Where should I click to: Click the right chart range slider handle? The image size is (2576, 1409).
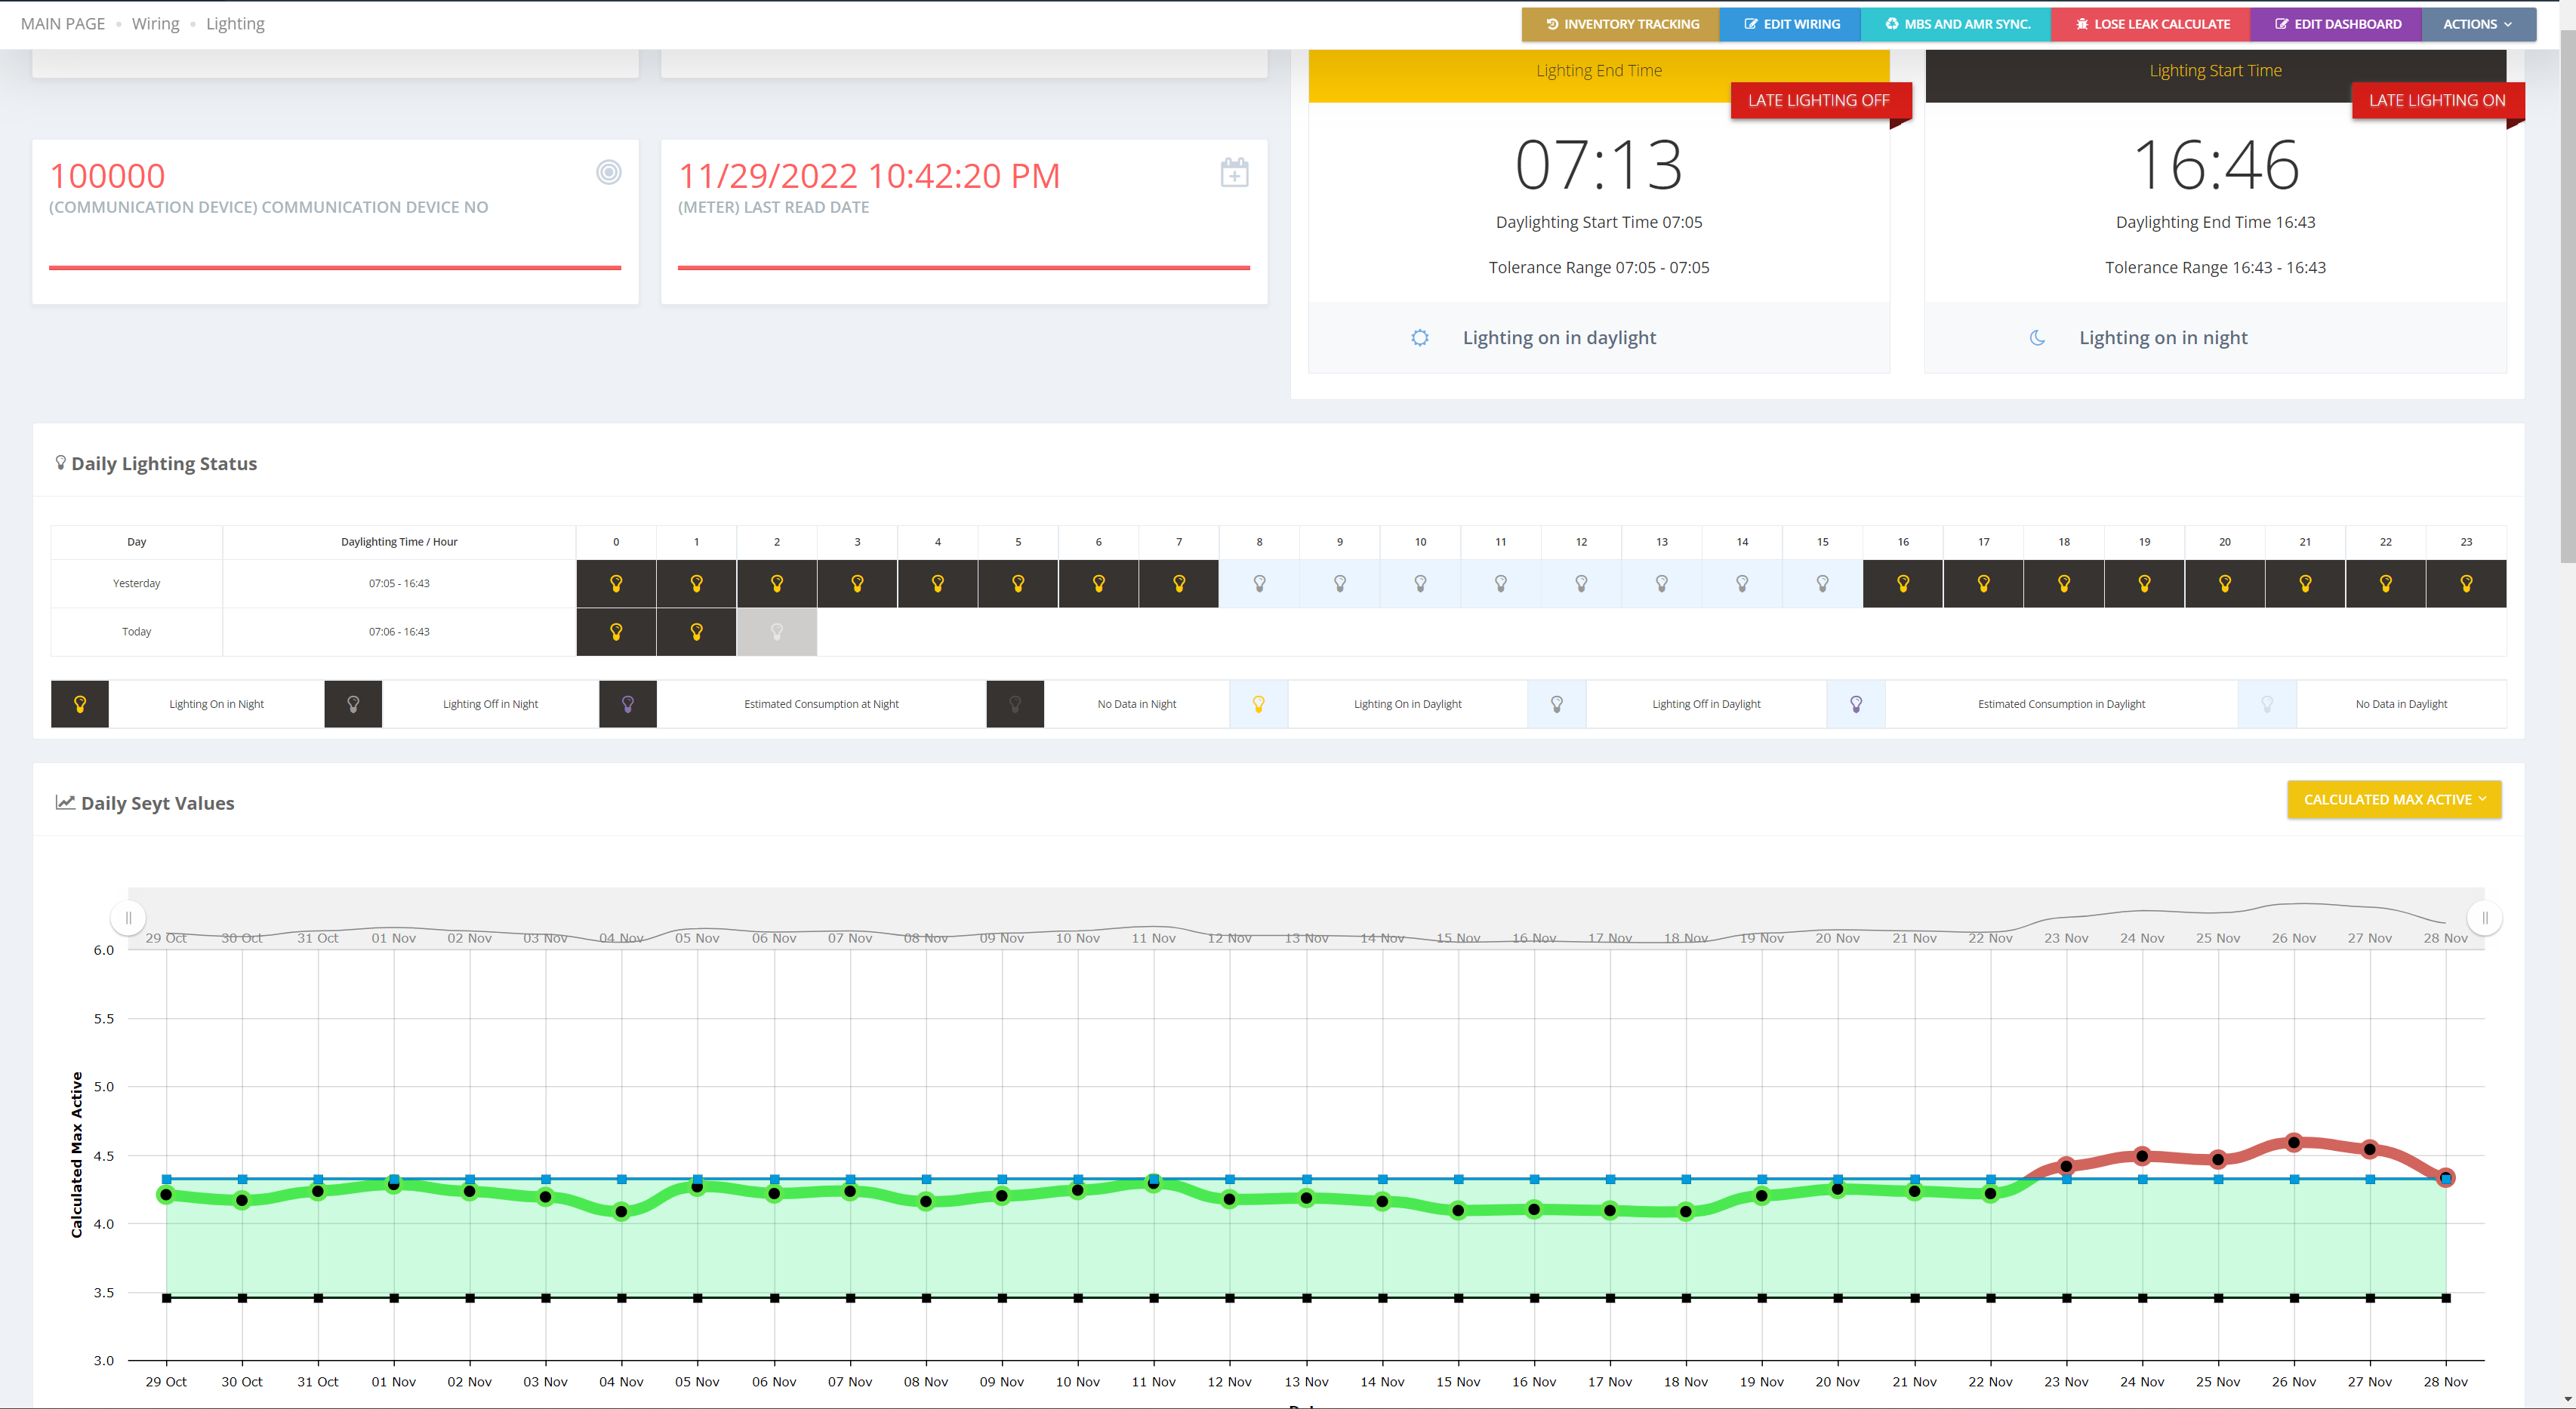pos(2485,918)
